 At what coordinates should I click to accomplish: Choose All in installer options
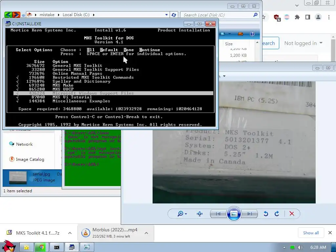(91, 50)
